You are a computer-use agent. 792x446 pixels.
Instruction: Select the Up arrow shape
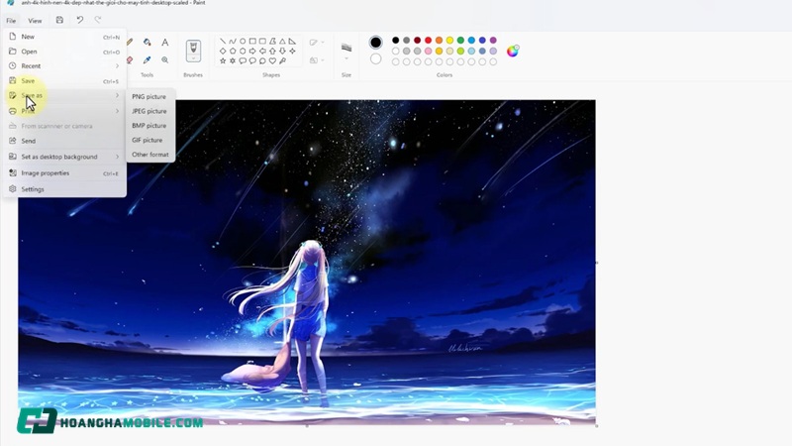click(x=272, y=52)
